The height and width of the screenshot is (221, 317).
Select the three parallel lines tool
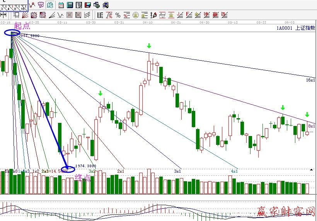(87, 15)
